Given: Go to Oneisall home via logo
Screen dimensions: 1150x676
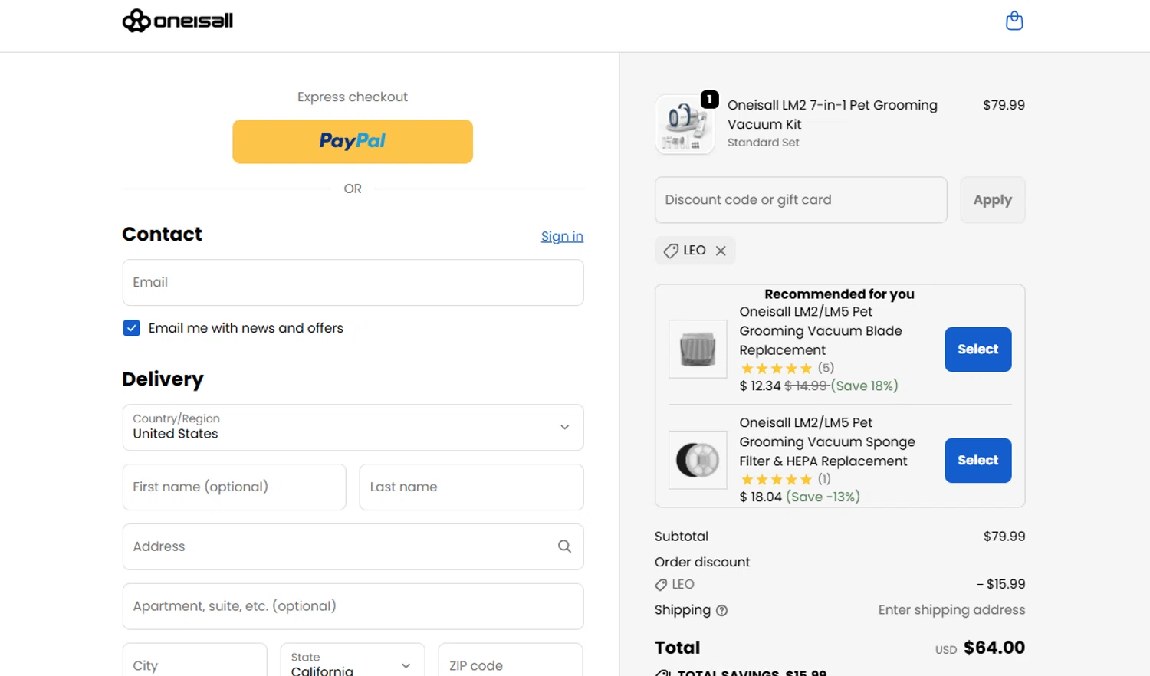Looking at the screenshot, I should pos(177,21).
